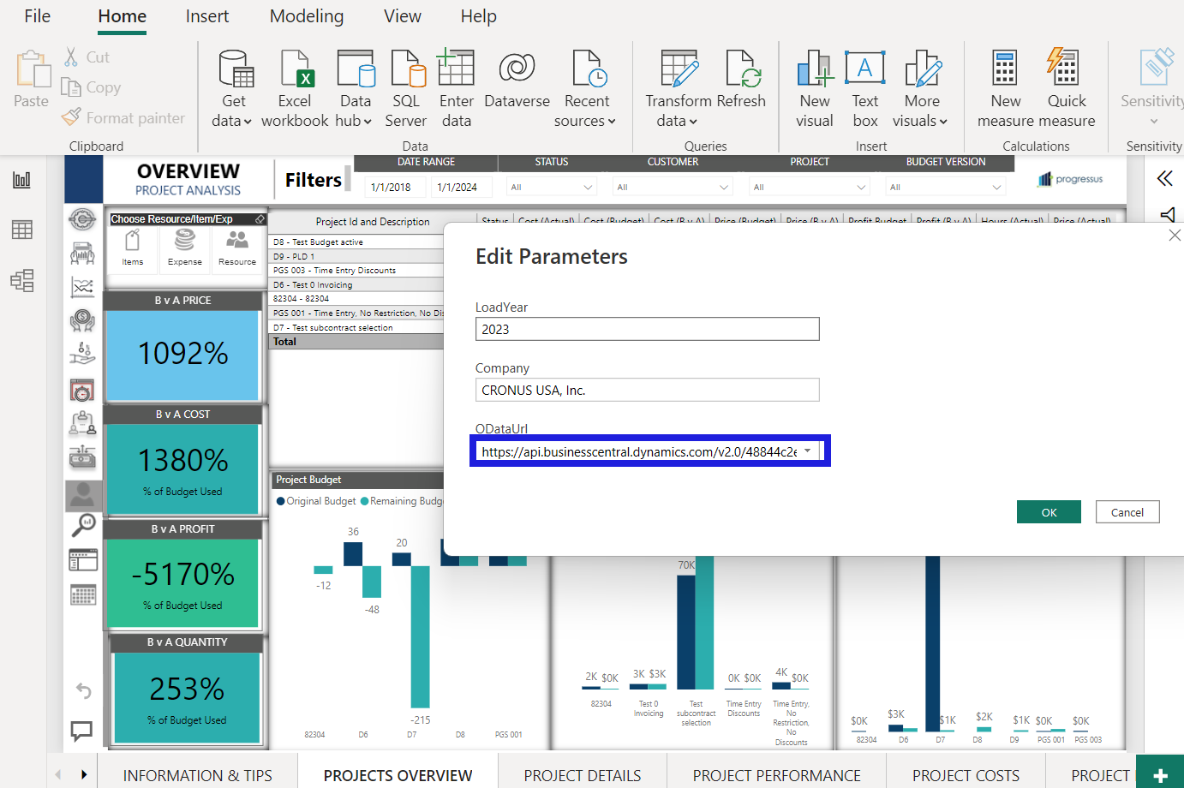
Task: Confirm parameters with the OK button
Action: click(x=1049, y=511)
